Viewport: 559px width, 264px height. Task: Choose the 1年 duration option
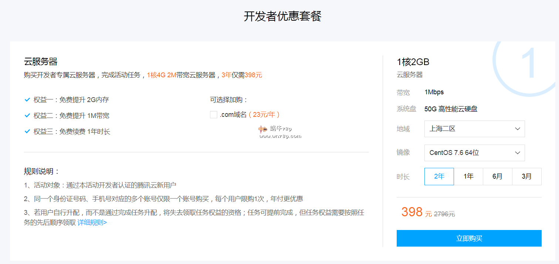(468, 176)
